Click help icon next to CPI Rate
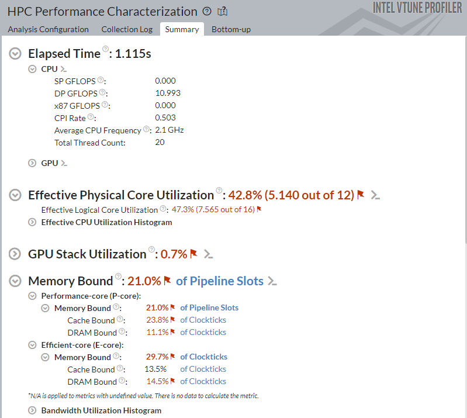This screenshot has width=467, height=418. coord(91,117)
